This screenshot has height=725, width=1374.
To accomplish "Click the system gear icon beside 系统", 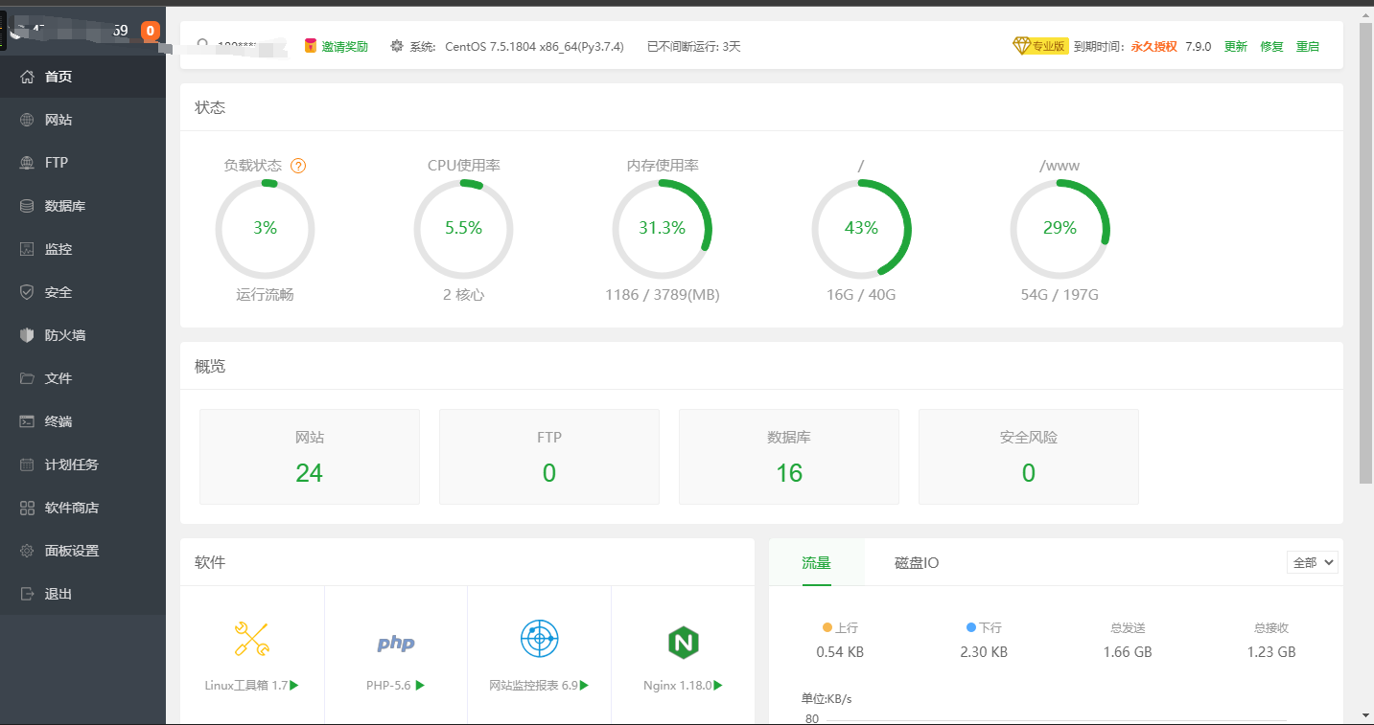I will pos(397,46).
